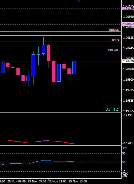Click the 29 Nov 13:00 time label
Screen dimensions: 134x184
pyautogui.click(x=78, y=181)
